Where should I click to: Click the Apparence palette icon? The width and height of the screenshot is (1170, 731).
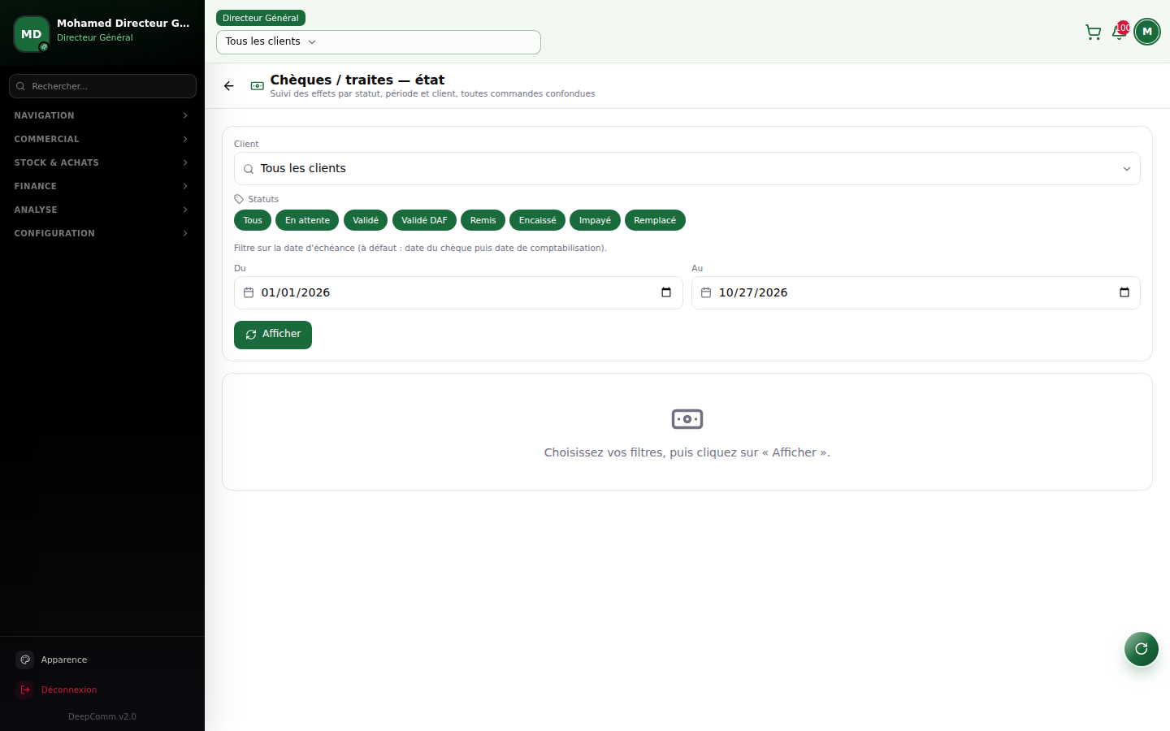pyautogui.click(x=25, y=660)
